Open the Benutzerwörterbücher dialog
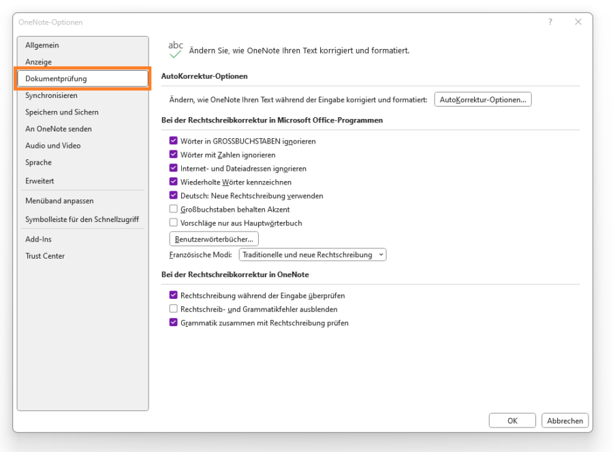Viewport: 613px width, 452px height. tap(213, 238)
